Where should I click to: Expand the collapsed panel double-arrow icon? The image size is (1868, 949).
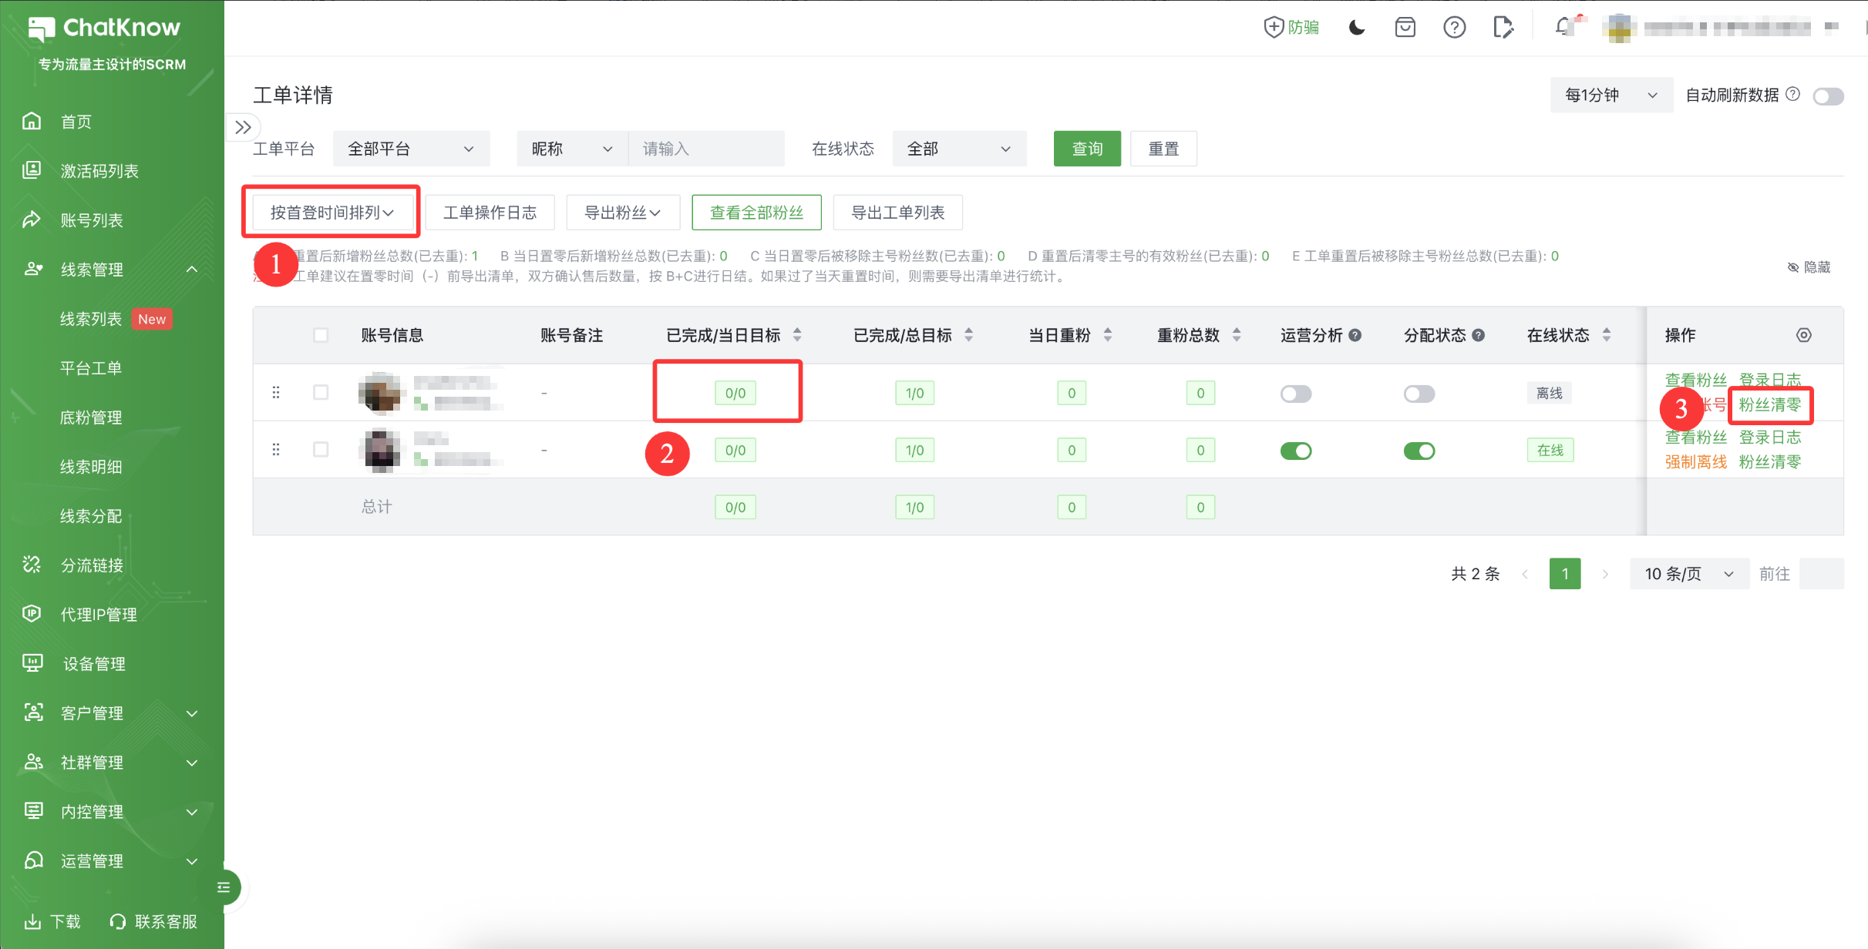click(243, 127)
